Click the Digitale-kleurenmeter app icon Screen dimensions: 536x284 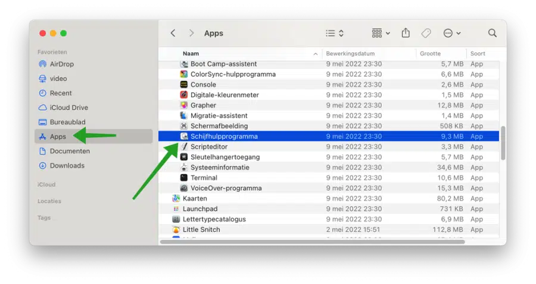(184, 95)
